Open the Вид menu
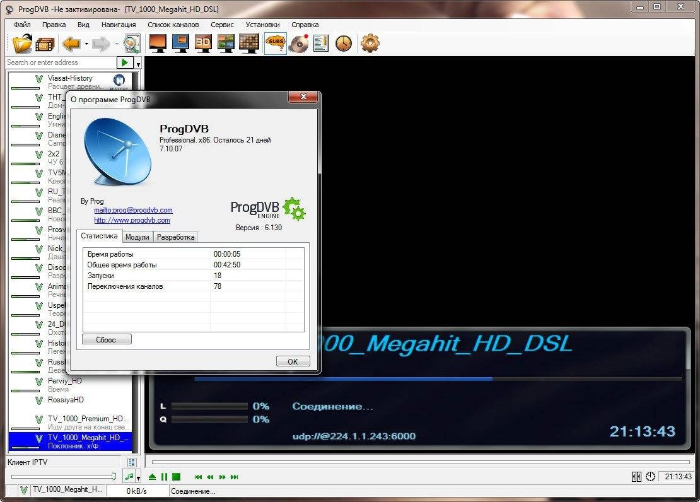Viewport: 700px width, 502px height. tap(83, 25)
